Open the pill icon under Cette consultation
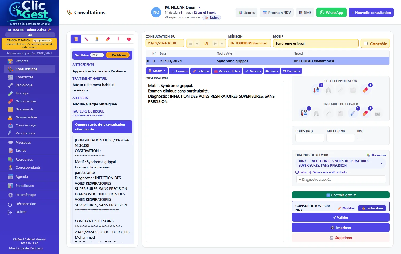 click(365, 90)
